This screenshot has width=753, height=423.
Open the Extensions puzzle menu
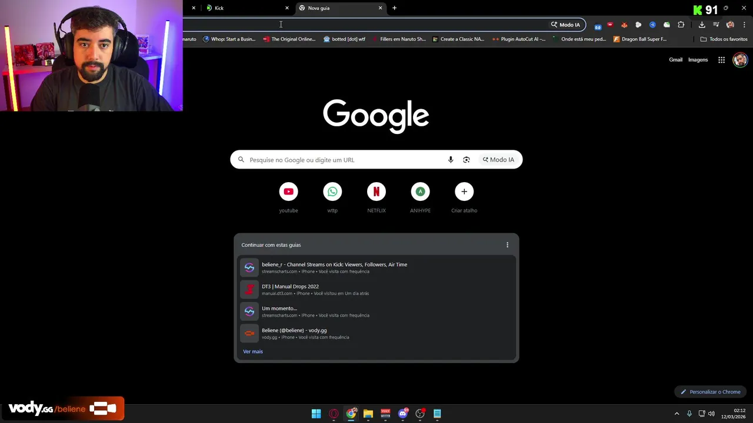[x=681, y=25]
